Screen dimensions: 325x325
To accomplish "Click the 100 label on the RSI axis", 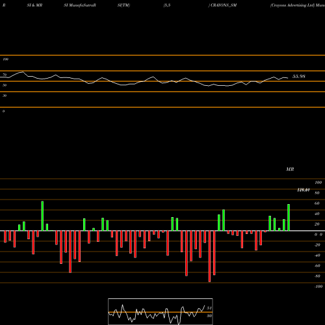I will pos(5,59).
